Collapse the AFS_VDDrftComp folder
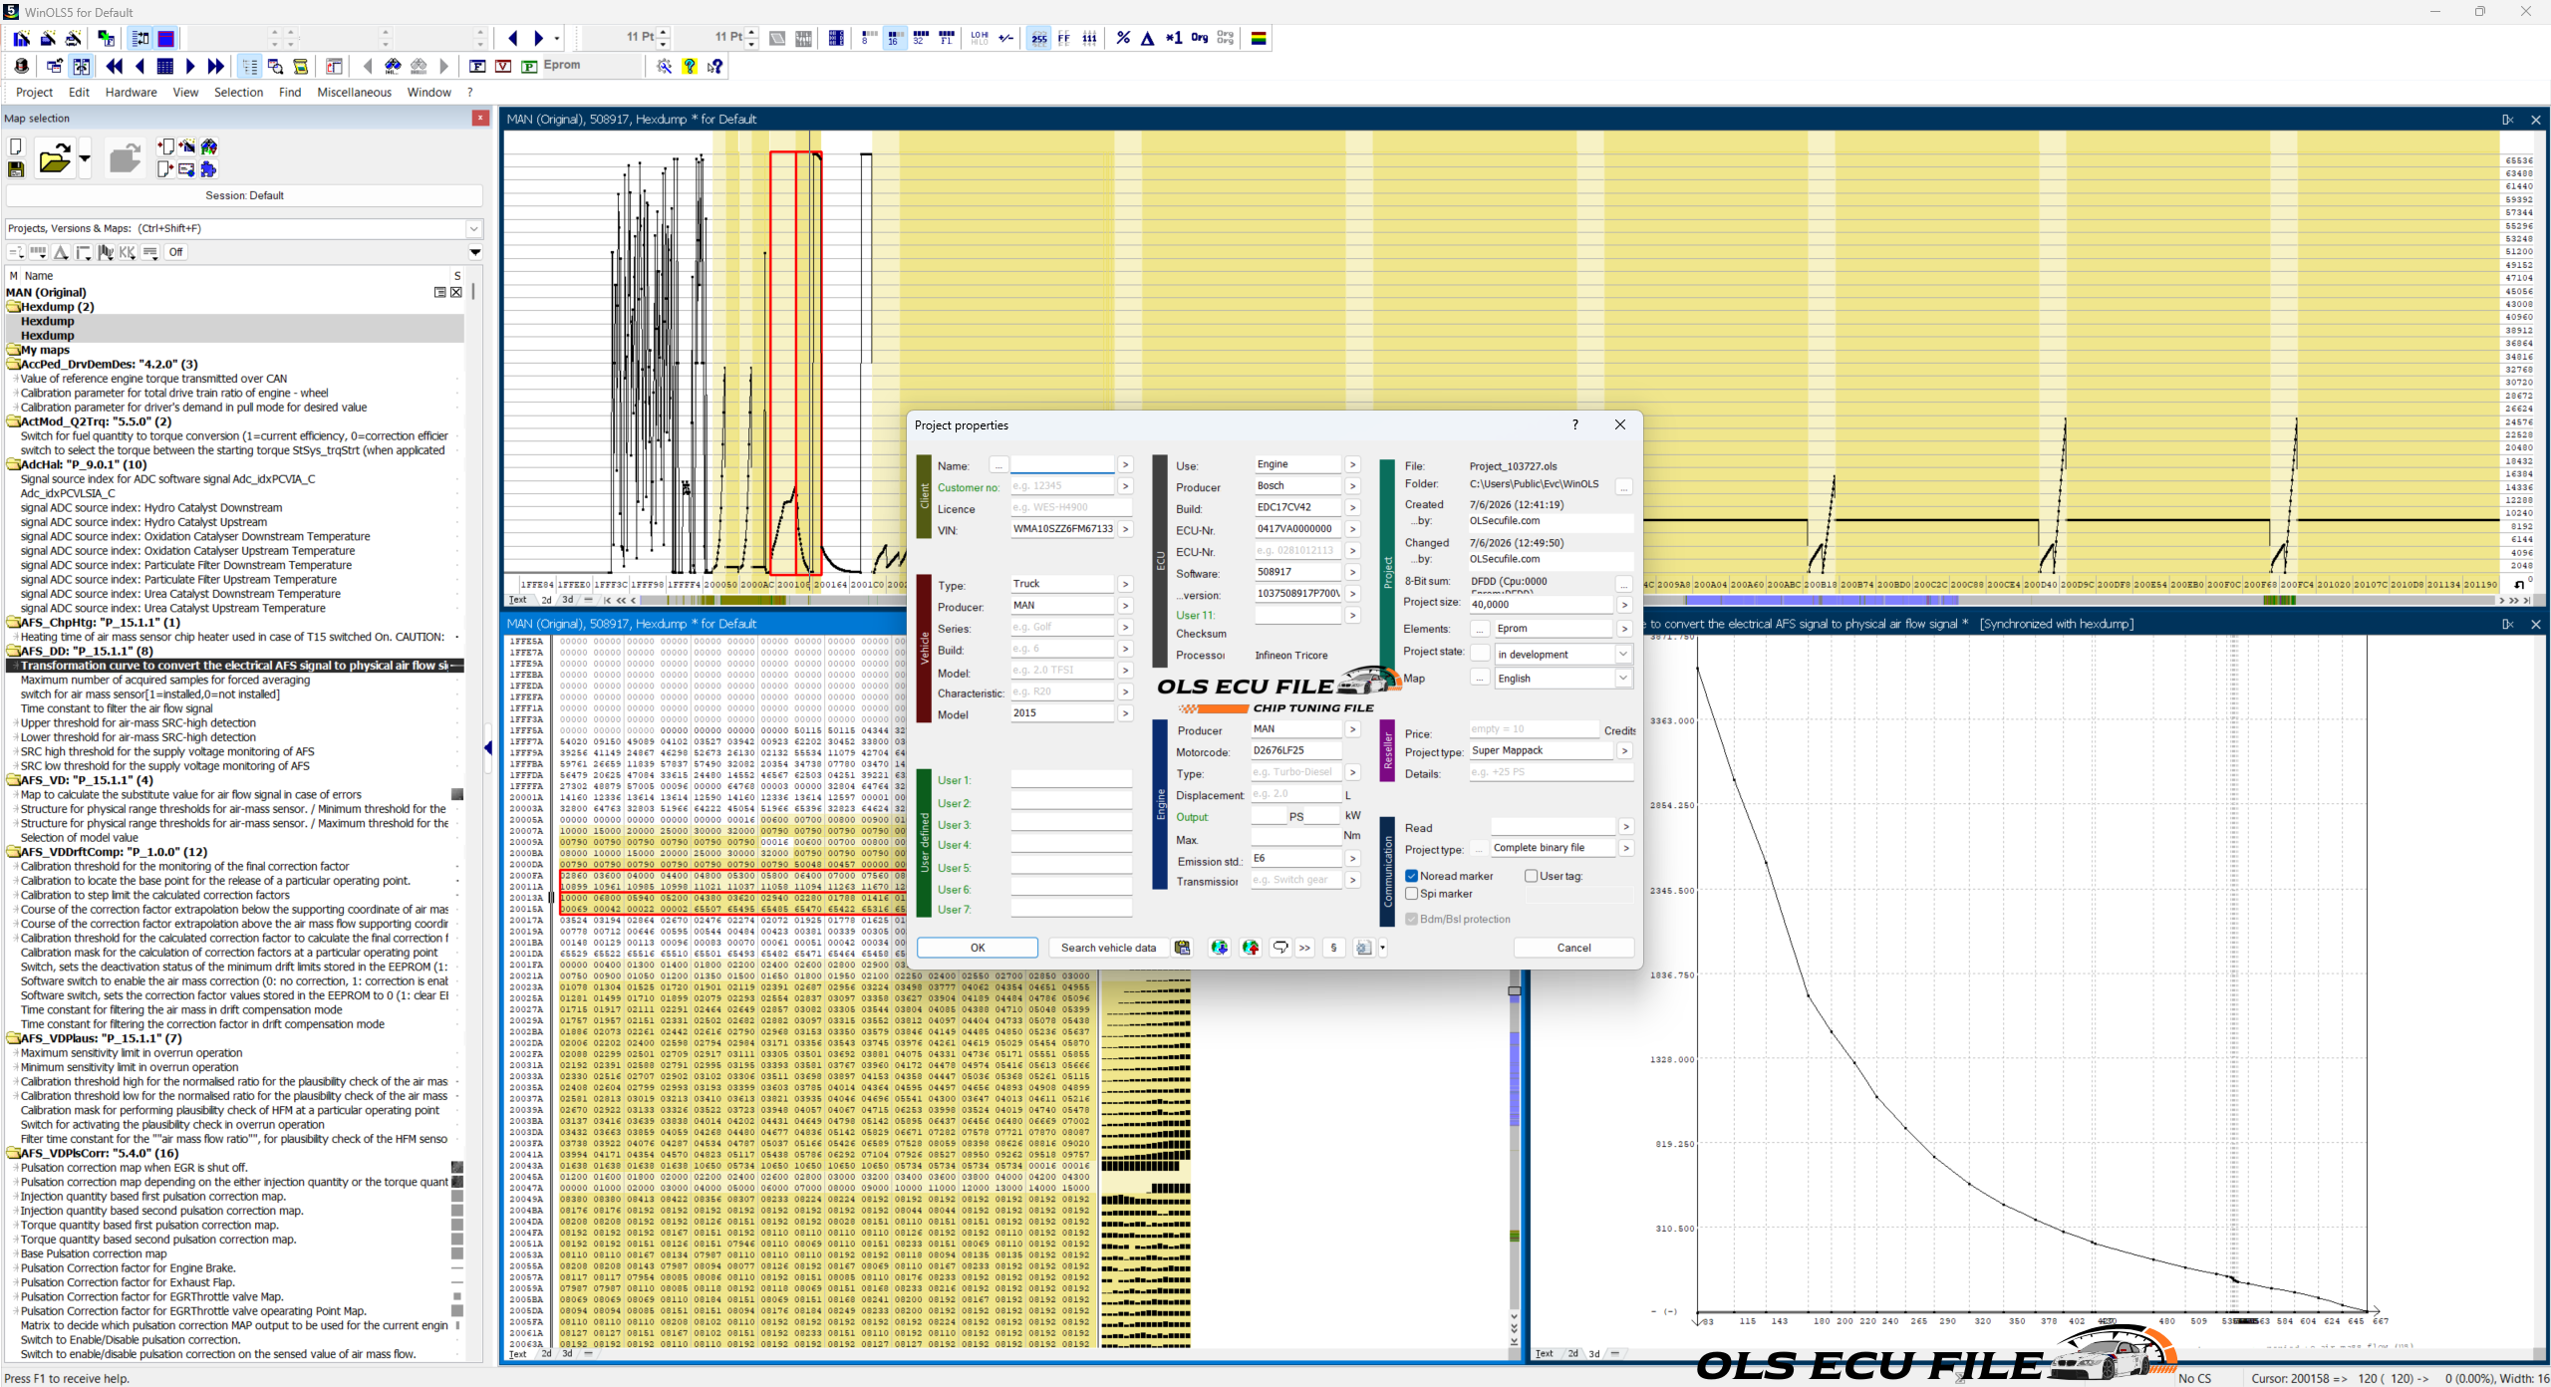 tap(14, 852)
